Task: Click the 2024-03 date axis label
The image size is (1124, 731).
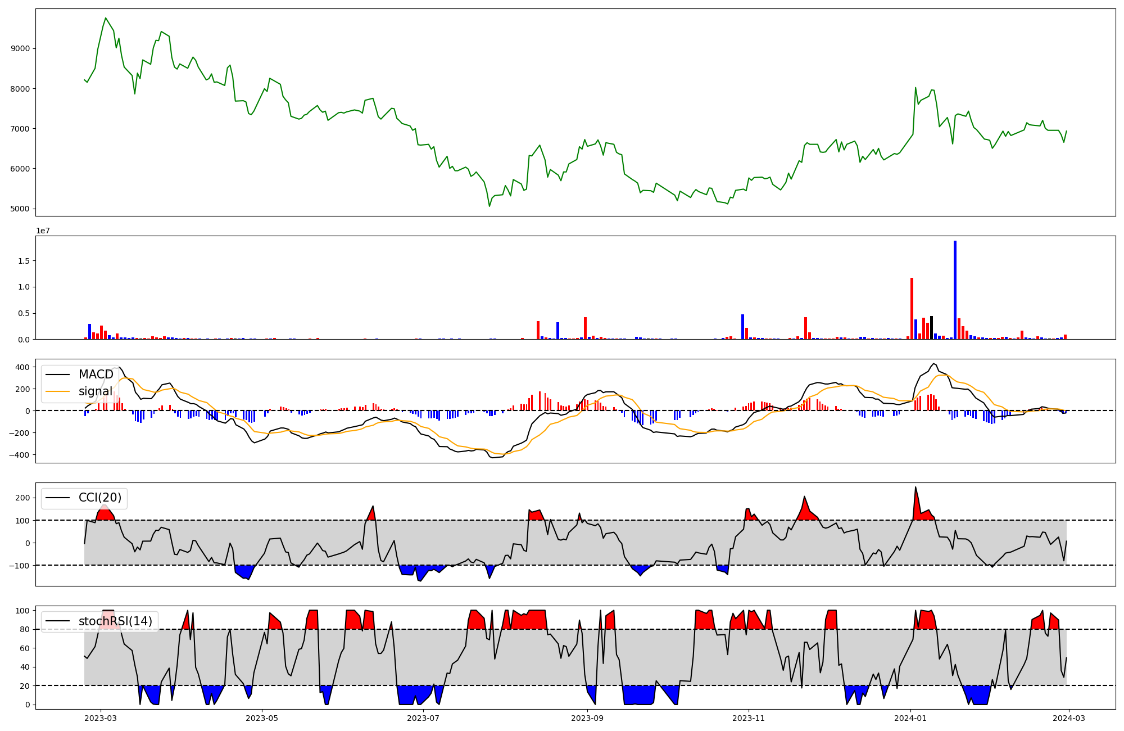Action: click(1068, 718)
